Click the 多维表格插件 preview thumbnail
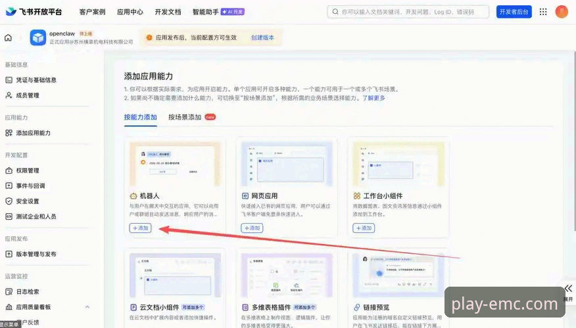Viewport: 576px width, 328px height. point(287,276)
